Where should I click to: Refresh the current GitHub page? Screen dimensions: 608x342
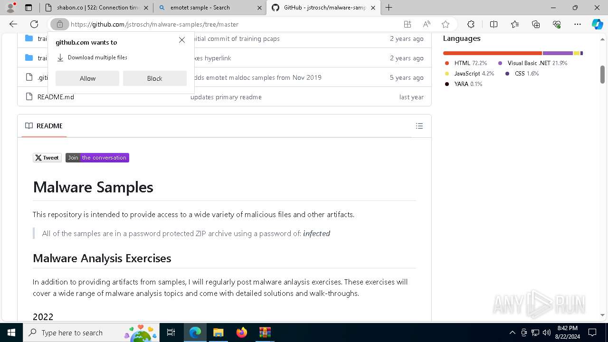34,24
